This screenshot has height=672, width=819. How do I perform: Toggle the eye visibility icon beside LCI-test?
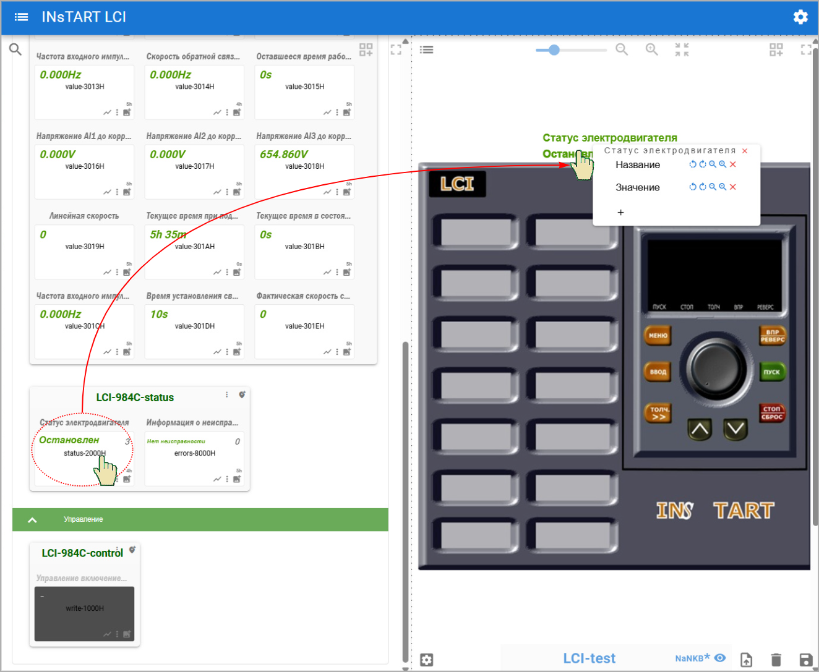pyautogui.click(x=720, y=658)
